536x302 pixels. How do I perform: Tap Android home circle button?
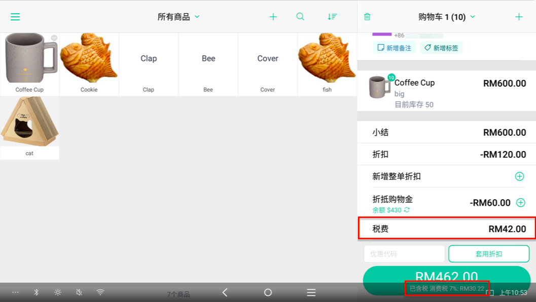[x=268, y=292]
